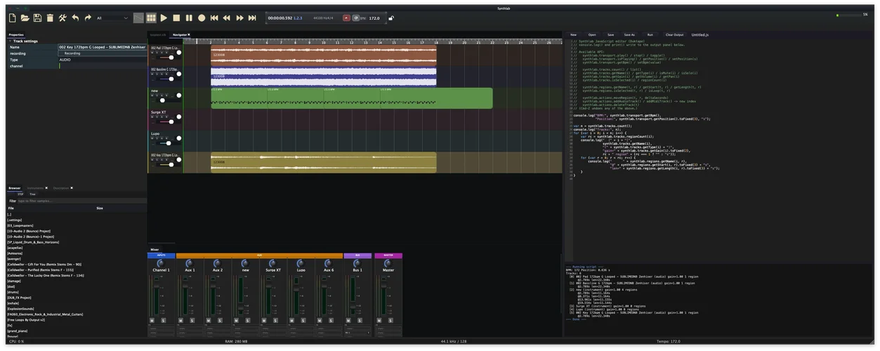
Task: Toggle the red metronome button
Action: (x=346, y=18)
